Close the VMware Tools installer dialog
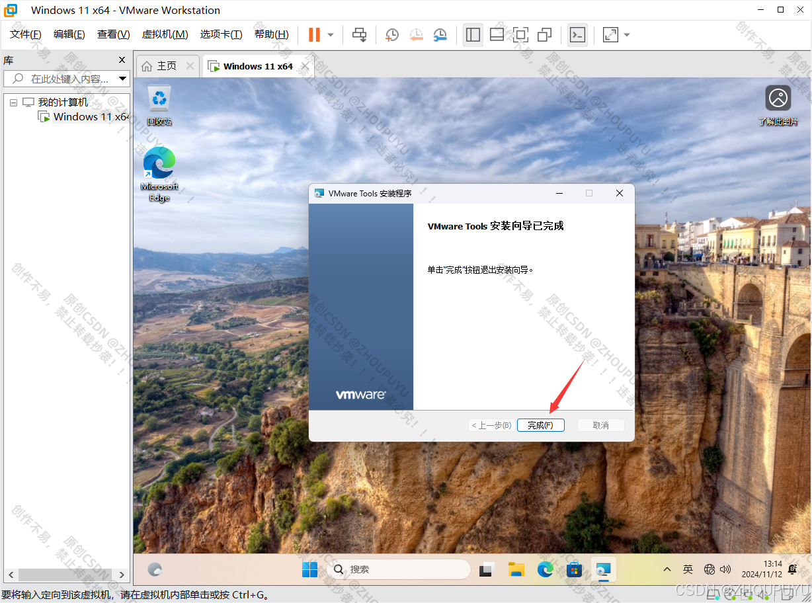The width and height of the screenshot is (812, 603). (619, 193)
